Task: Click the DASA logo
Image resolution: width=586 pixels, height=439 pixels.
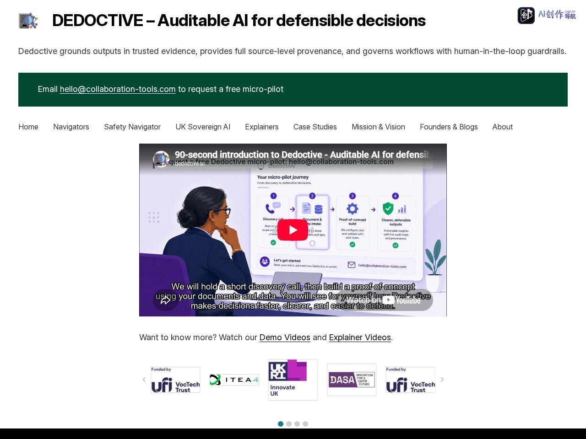Action: click(352, 380)
